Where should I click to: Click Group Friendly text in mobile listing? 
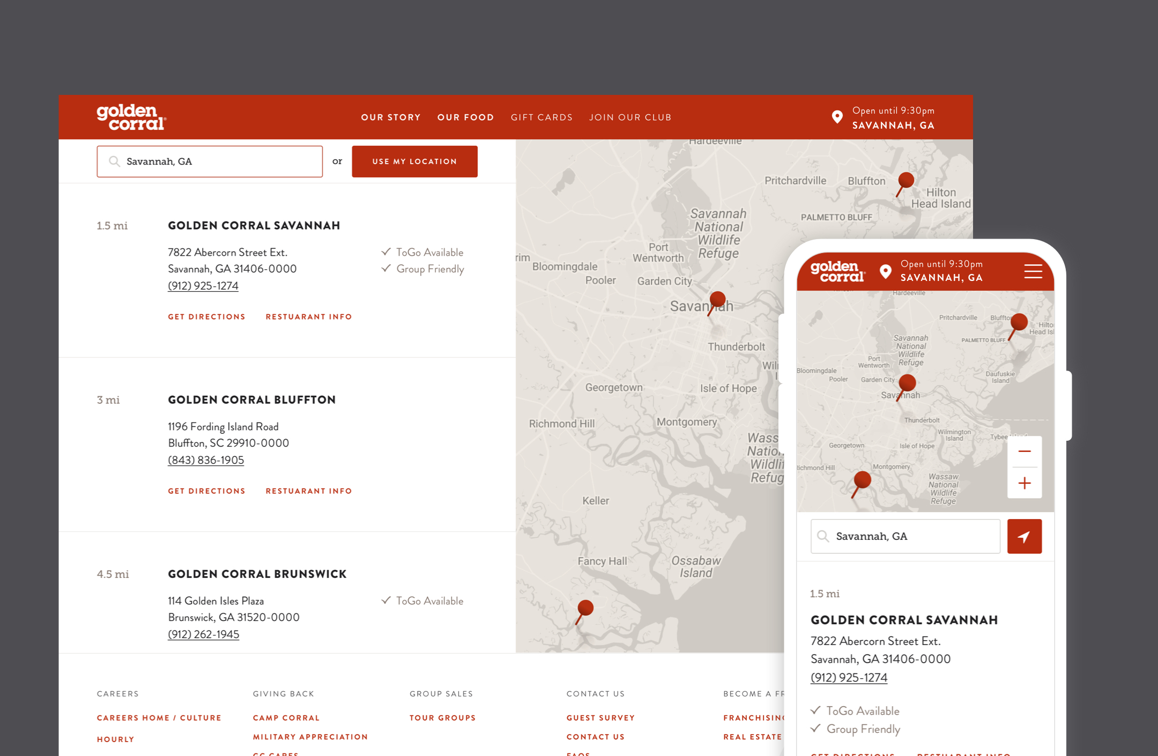pyautogui.click(x=863, y=729)
